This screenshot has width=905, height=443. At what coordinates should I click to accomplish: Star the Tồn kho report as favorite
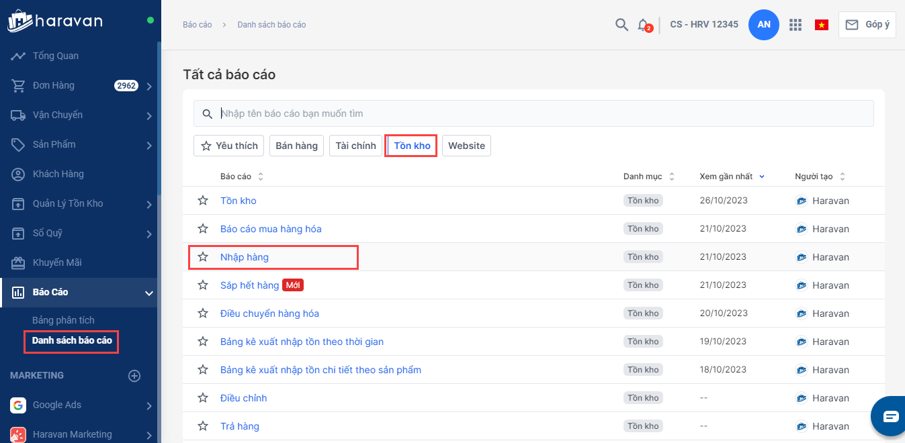(203, 201)
